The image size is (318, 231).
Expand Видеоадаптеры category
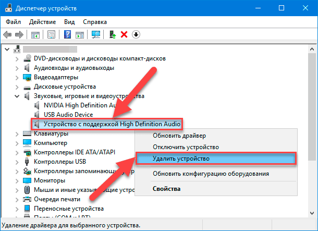click(x=17, y=78)
